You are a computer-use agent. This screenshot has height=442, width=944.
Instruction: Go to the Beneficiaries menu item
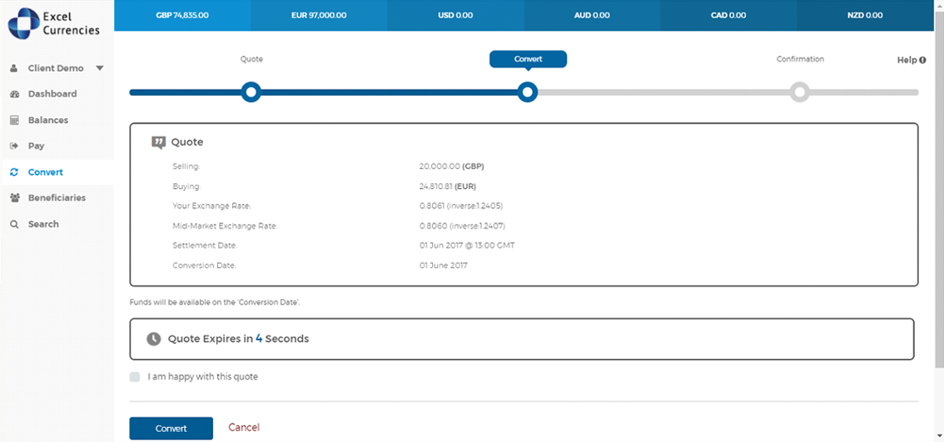coord(57,198)
